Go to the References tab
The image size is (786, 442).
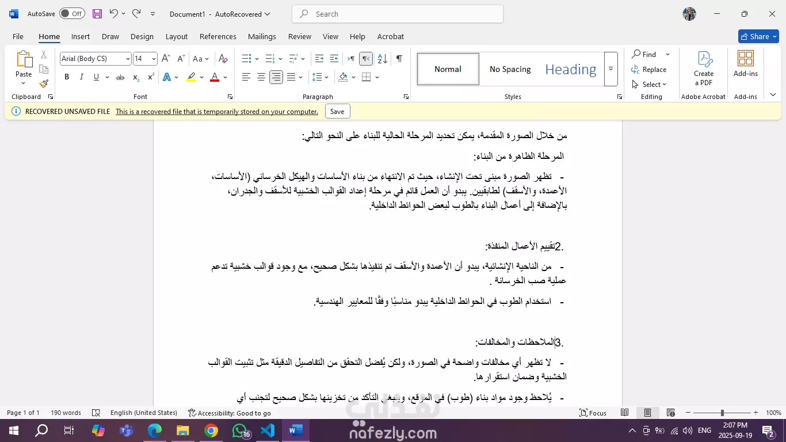(218, 36)
